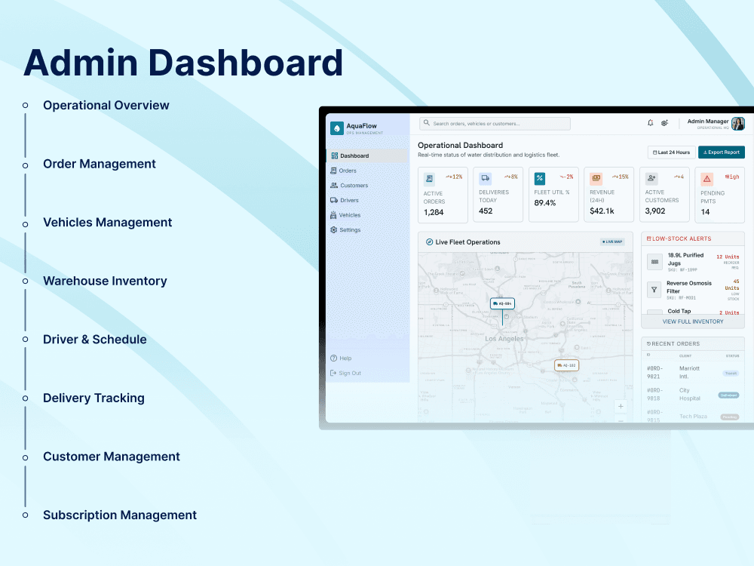The width and height of the screenshot is (754, 566).
Task: Click Sign Out in sidebar
Action: pos(350,373)
